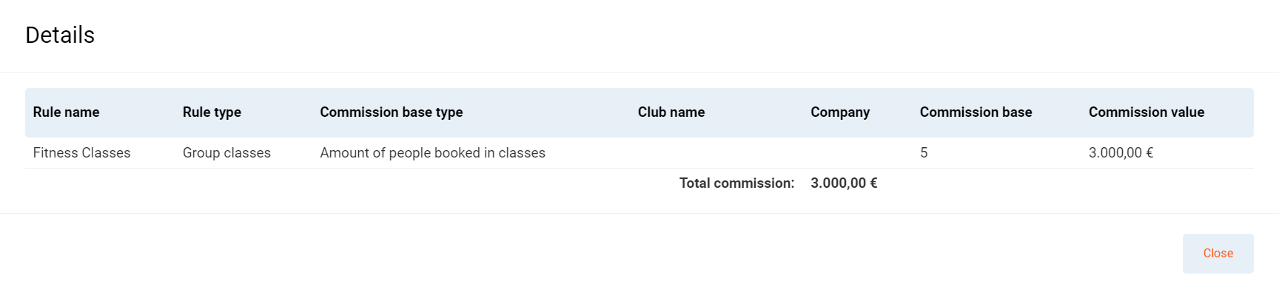Click the Commission value column header
The height and width of the screenshot is (298, 1279).
coord(1146,112)
